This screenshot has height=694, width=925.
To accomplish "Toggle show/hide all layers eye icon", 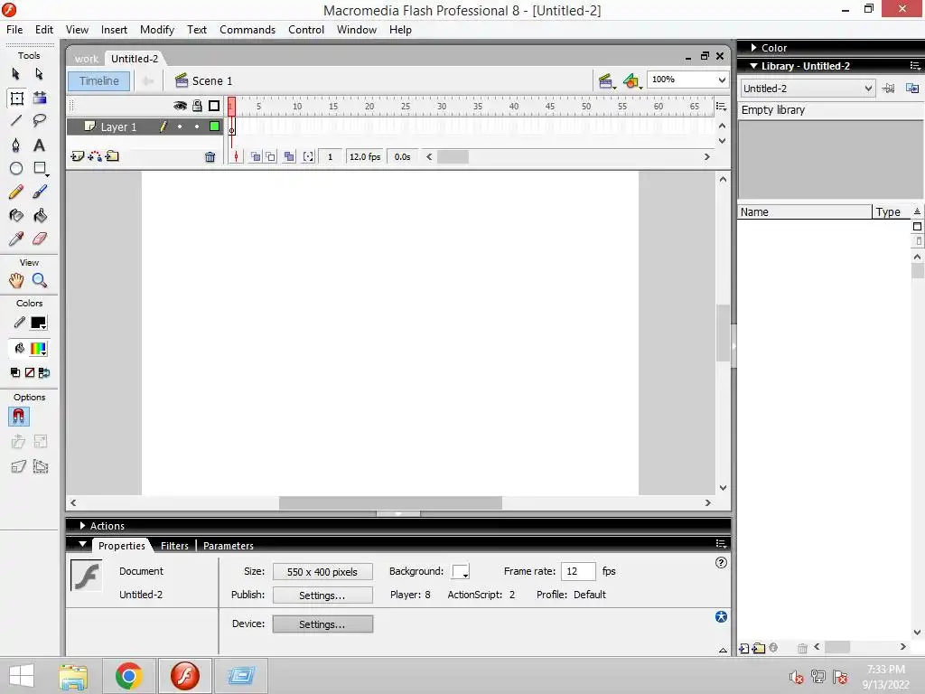I will pos(180,106).
